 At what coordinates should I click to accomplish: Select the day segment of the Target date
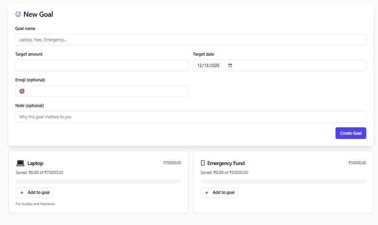tap(206, 65)
